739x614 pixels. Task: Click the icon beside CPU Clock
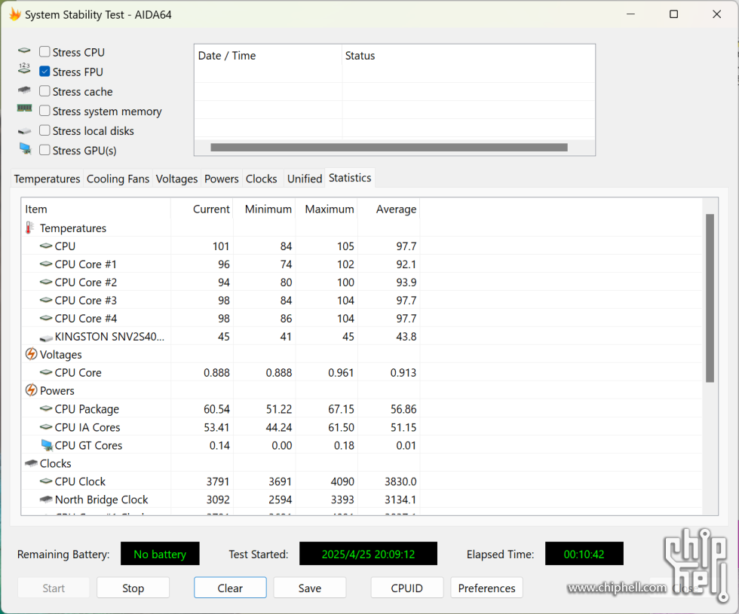(x=46, y=481)
